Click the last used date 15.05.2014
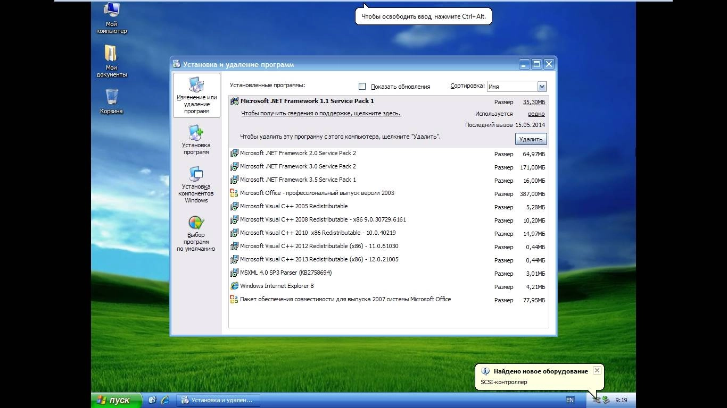This screenshot has height=408, width=727. 530,125
